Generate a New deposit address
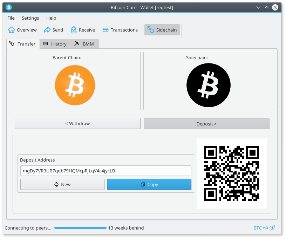This screenshot has width=286, height=239. tap(62, 184)
